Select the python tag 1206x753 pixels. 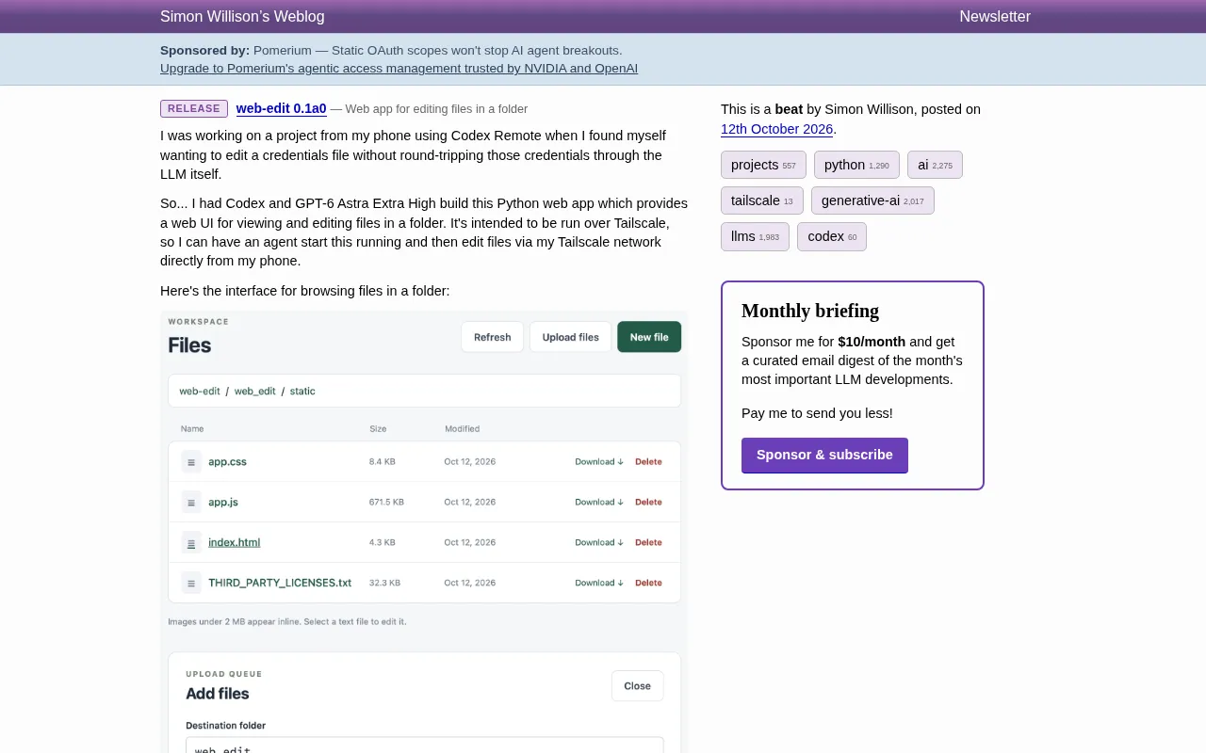tap(856, 165)
